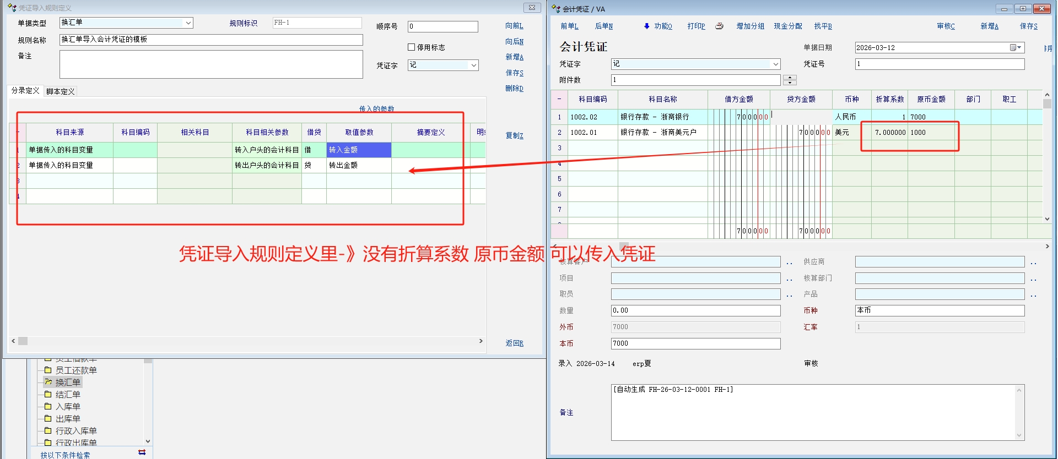
Task: Click the 规则名称 input field
Action: coord(211,40)
